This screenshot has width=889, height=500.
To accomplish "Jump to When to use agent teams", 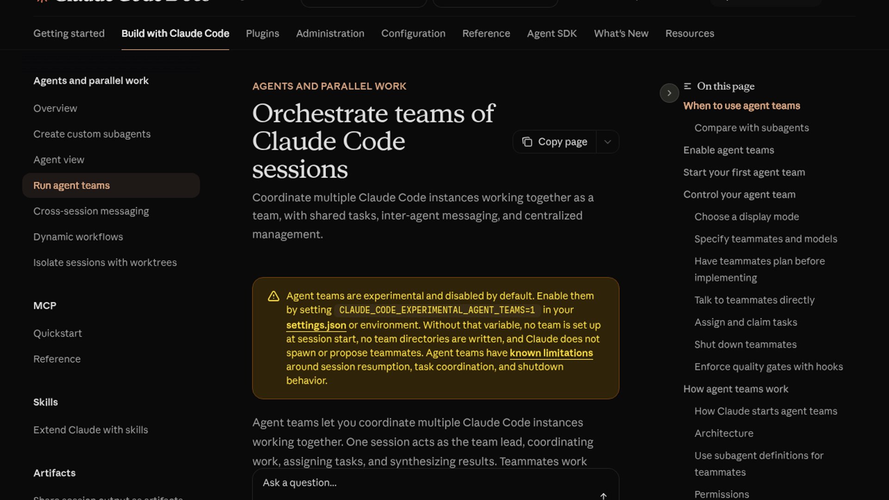I will [x=742, y=106].
